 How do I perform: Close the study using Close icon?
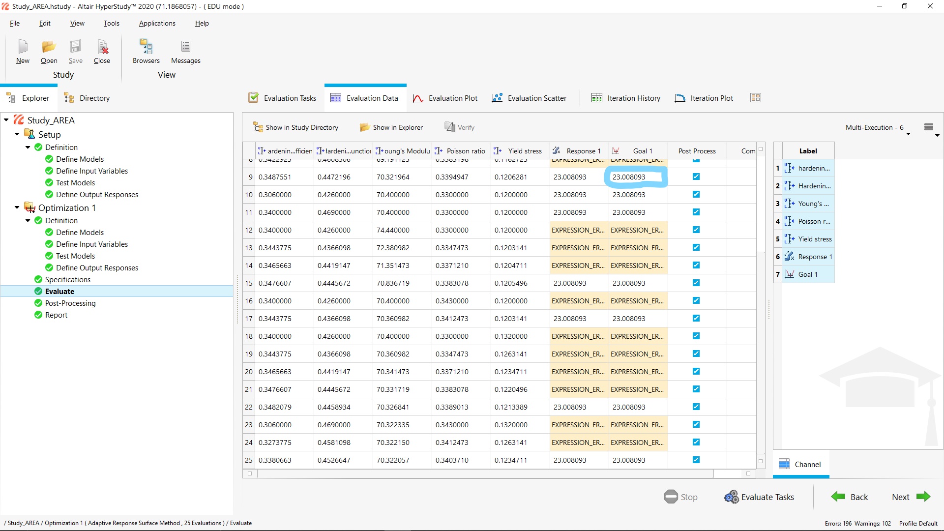102,47
